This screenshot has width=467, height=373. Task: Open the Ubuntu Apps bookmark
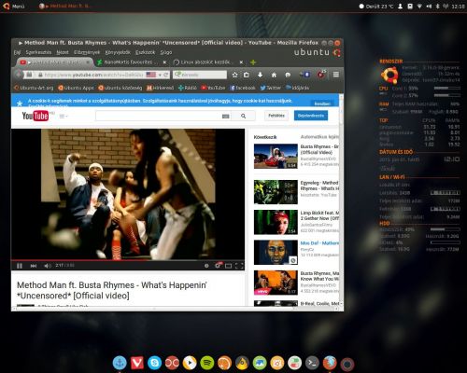76,88
